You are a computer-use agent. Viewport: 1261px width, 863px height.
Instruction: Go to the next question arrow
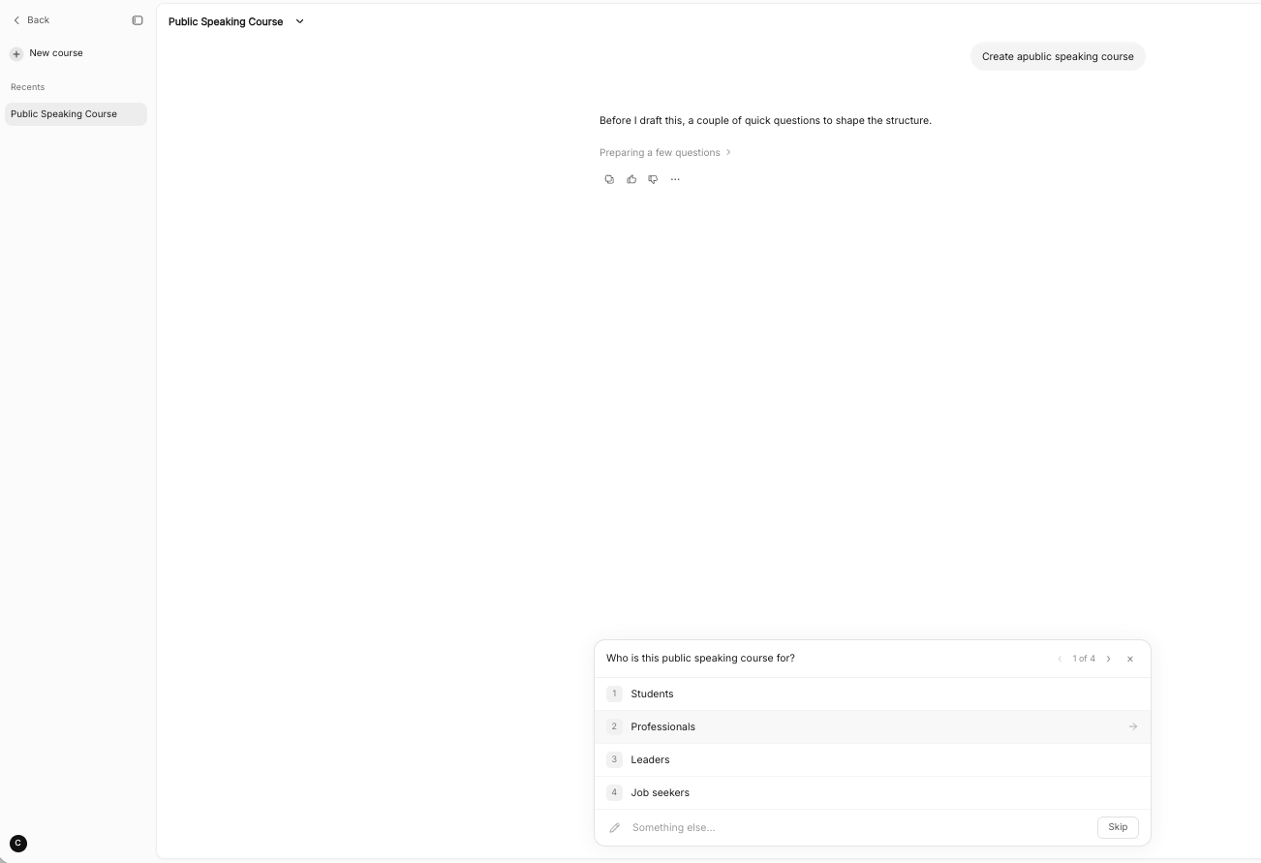(x=1109, y=659)
